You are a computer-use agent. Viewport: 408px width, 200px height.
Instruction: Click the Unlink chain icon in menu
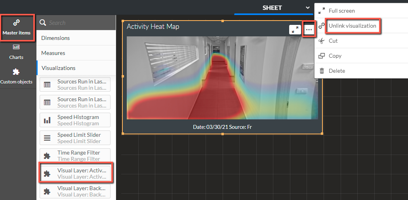click(322, 26)
